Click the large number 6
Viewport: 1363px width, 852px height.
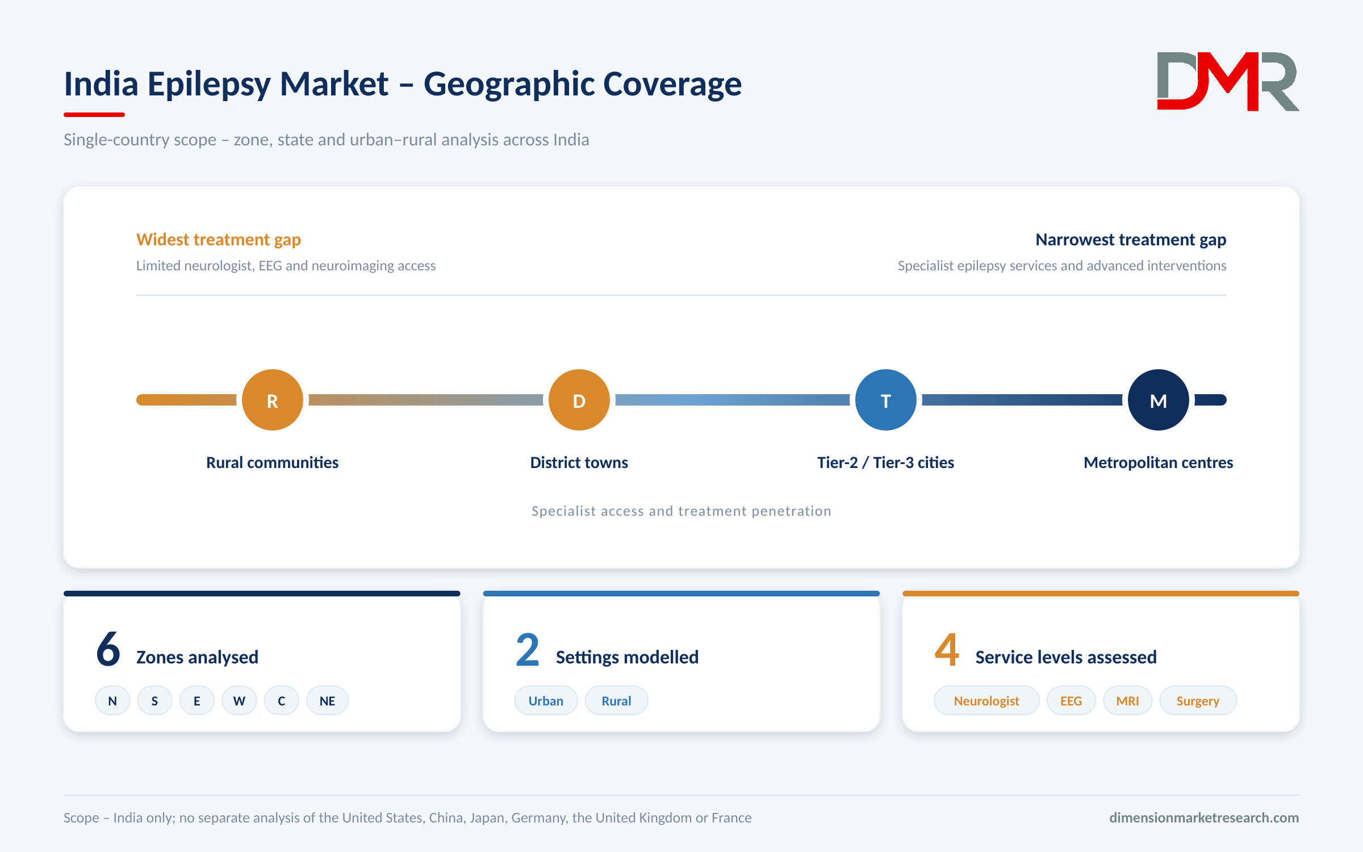click(x=108, y=649)
